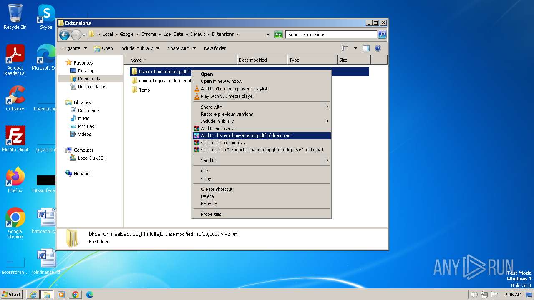Click Internet Explorer icon in taskbar

33,295
